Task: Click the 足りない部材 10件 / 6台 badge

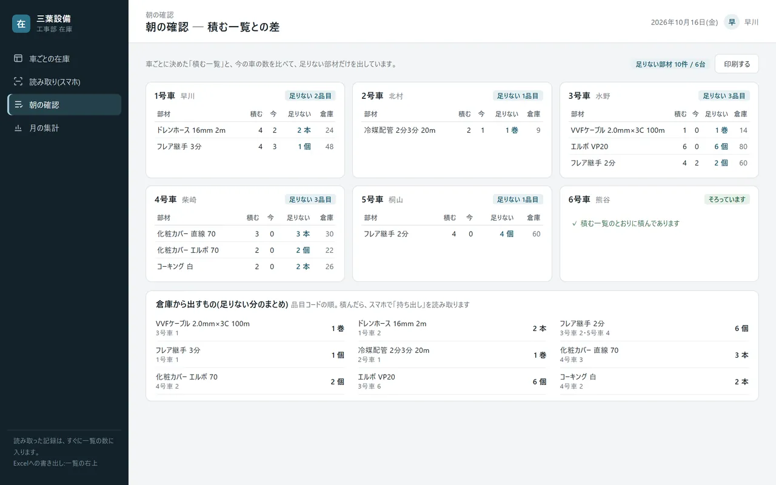Action: [x=671, y=64]
